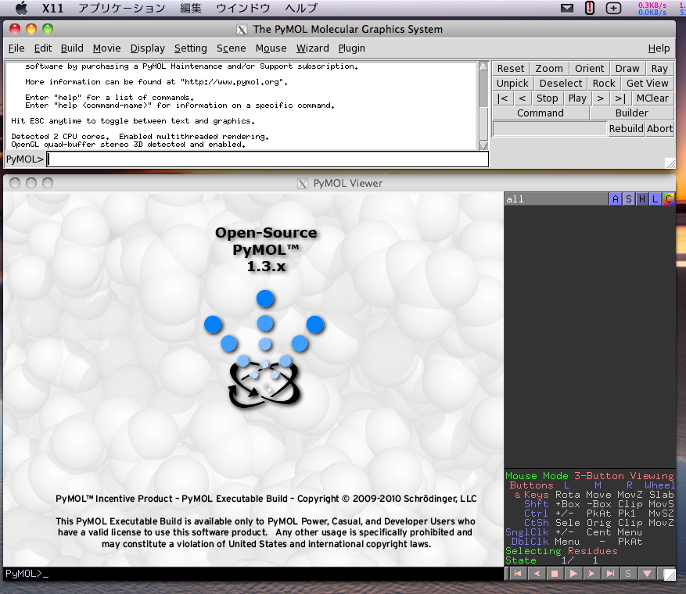Click the mail envelope menu bar icon
Image resolution: width=686 pixels, height=594 pixels.
pos(567,8)
